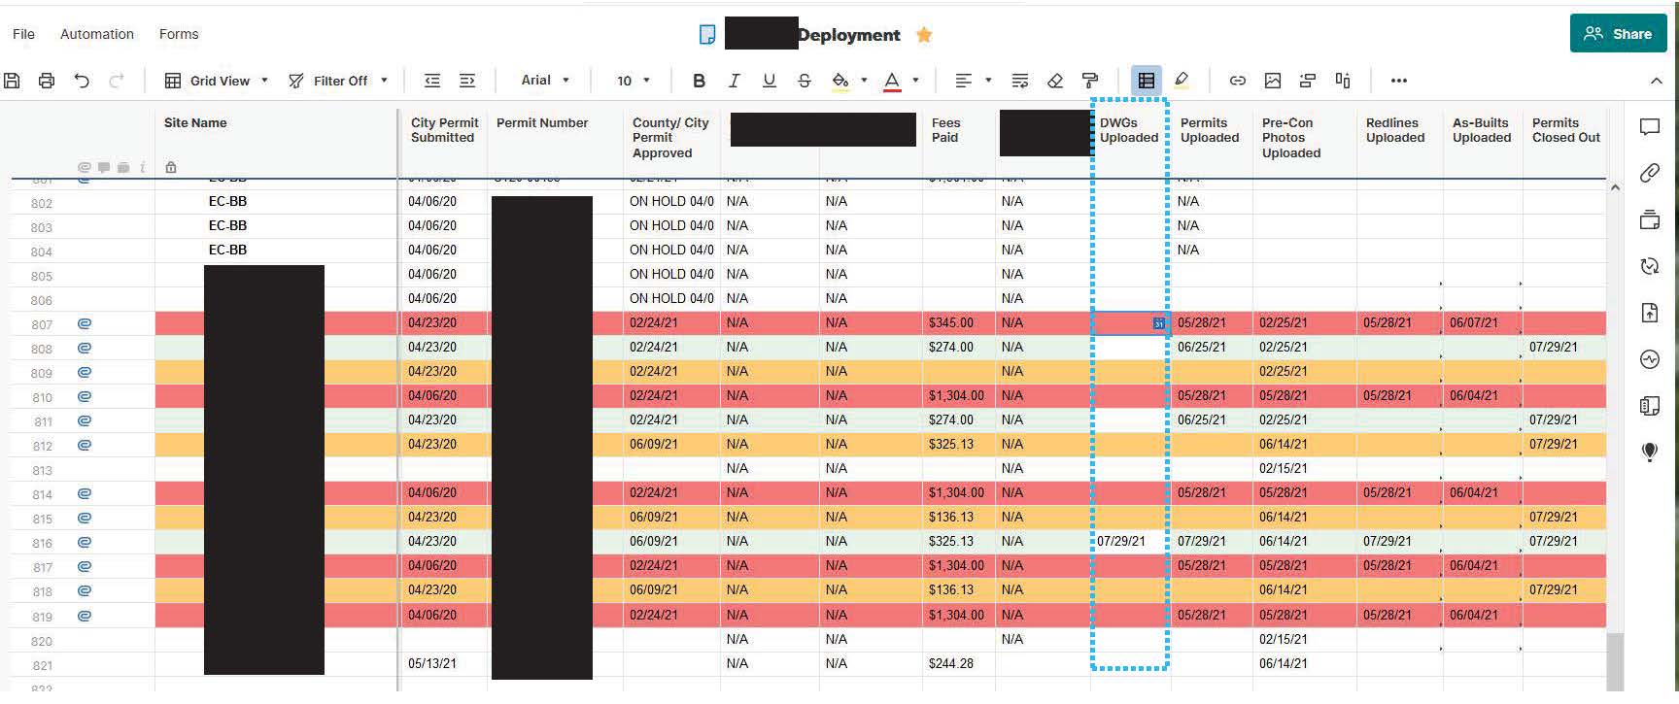Screen dimensions: 1679x704
Task: Toggle wrap text
Action: pos(1019,81)
